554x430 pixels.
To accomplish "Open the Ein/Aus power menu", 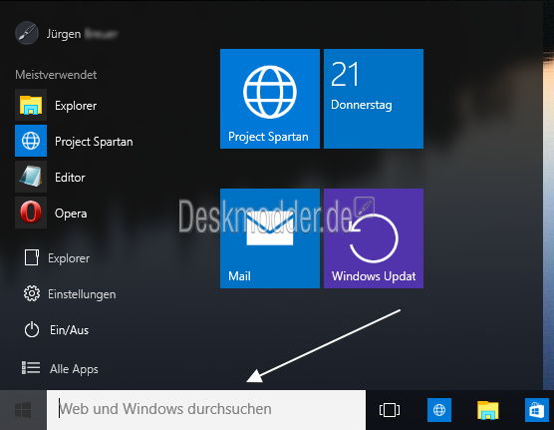I will (70, 330).
